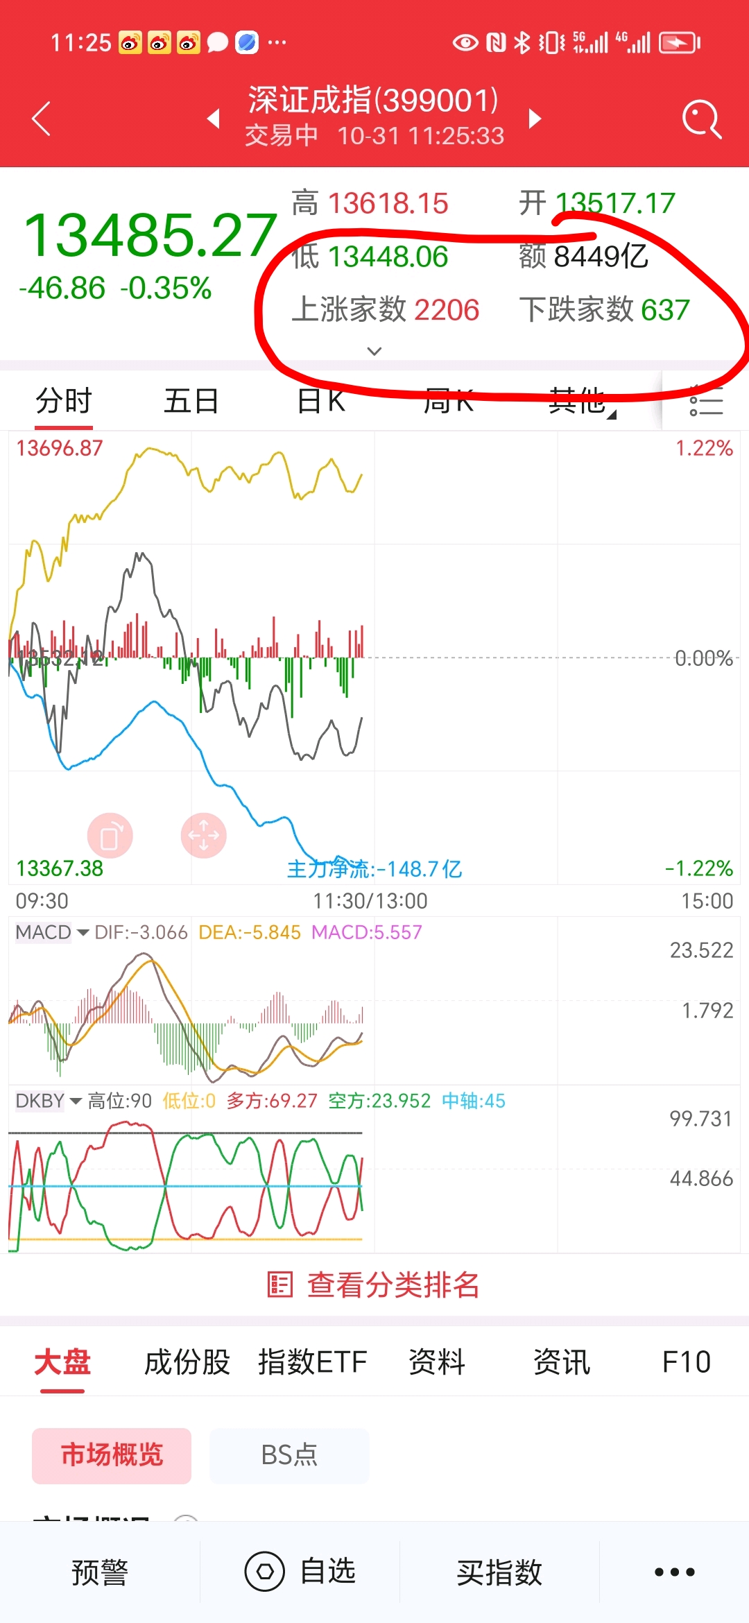Tap the 自选 add-to-watchlist icon
Image resolution: width=749 pixels, height=1623 pixels.
pyautogui.click(x=266, y=1572)
